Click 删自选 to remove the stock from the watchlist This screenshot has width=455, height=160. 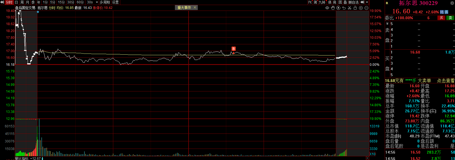353,2
